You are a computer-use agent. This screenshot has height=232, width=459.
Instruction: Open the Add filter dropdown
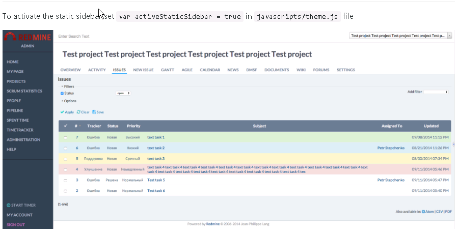click(436, 92)
